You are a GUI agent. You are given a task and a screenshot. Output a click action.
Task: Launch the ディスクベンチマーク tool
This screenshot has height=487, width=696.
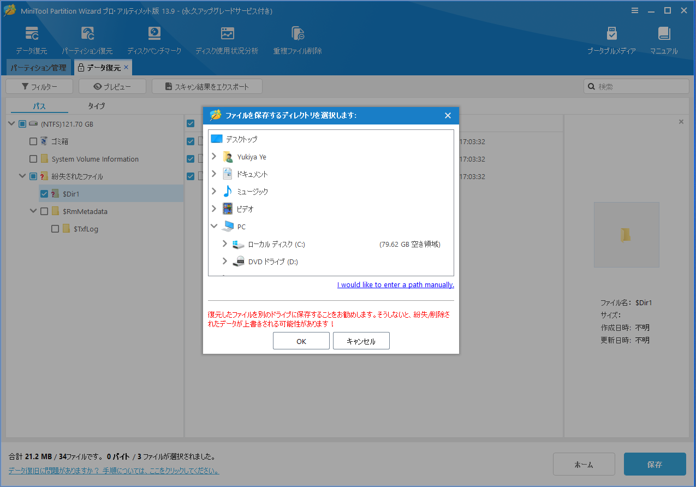[x=154, y=40]
